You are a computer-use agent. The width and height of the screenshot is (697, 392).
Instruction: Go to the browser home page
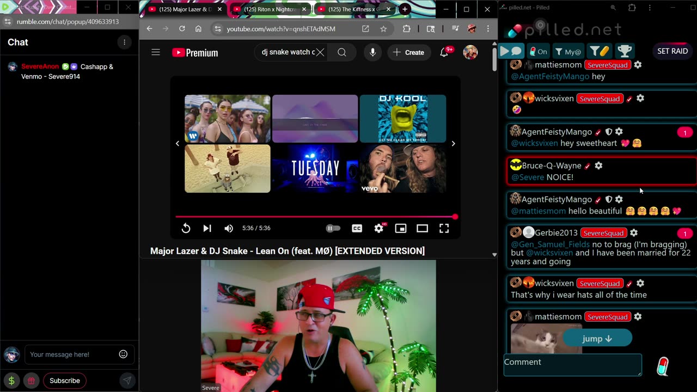point(198,29)
